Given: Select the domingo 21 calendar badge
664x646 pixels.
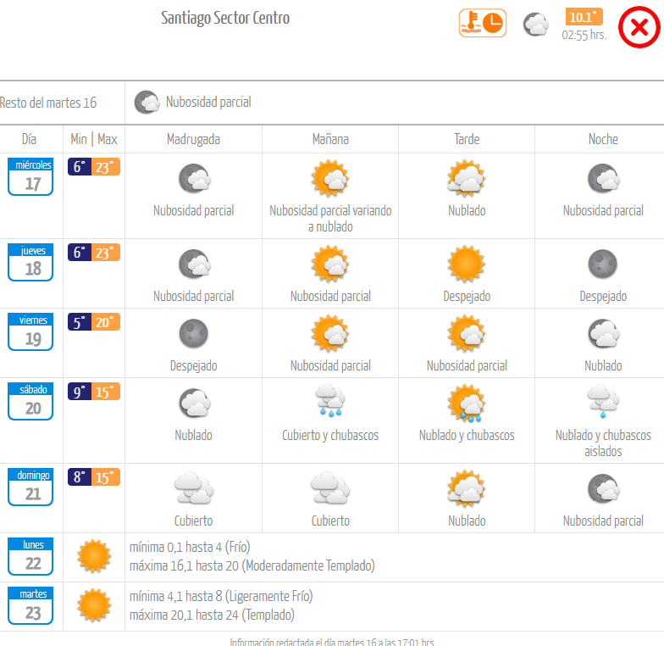Looking at the screenshot, I should [30, 487].
